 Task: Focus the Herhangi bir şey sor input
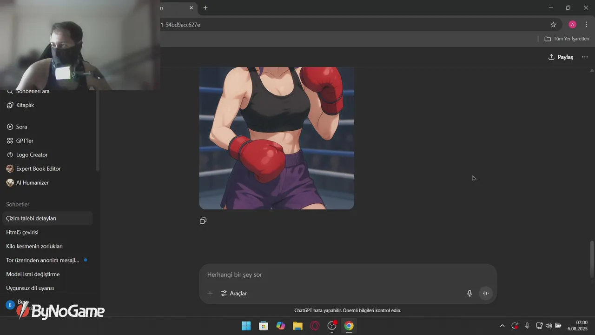(348, 275)
